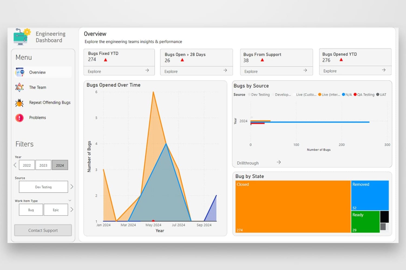406x270 pixels.
Task: Click the May 2024 axis label
Action: point(153,225)
